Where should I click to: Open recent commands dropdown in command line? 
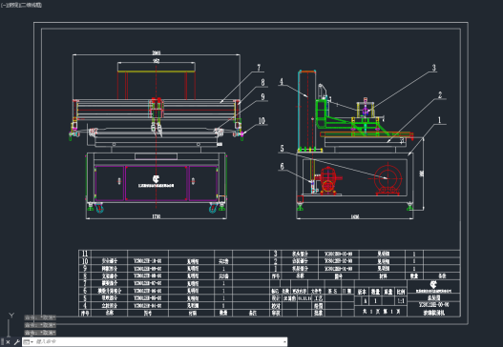(29, 342)
